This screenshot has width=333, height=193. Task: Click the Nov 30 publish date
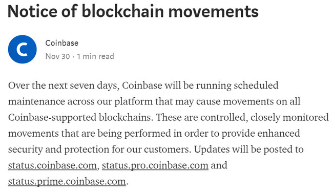pyautogui.click(x=57, y=56)
